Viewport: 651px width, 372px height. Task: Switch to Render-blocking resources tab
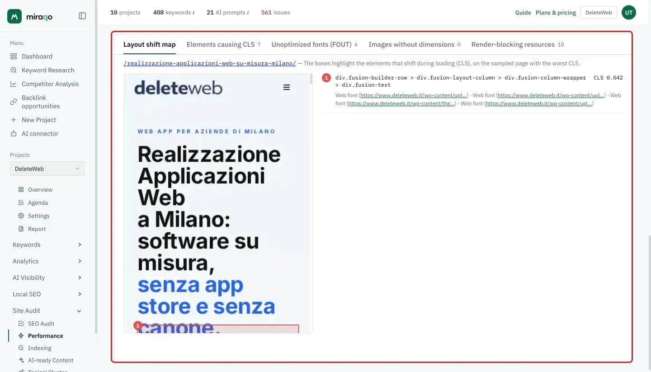[518, 44]
